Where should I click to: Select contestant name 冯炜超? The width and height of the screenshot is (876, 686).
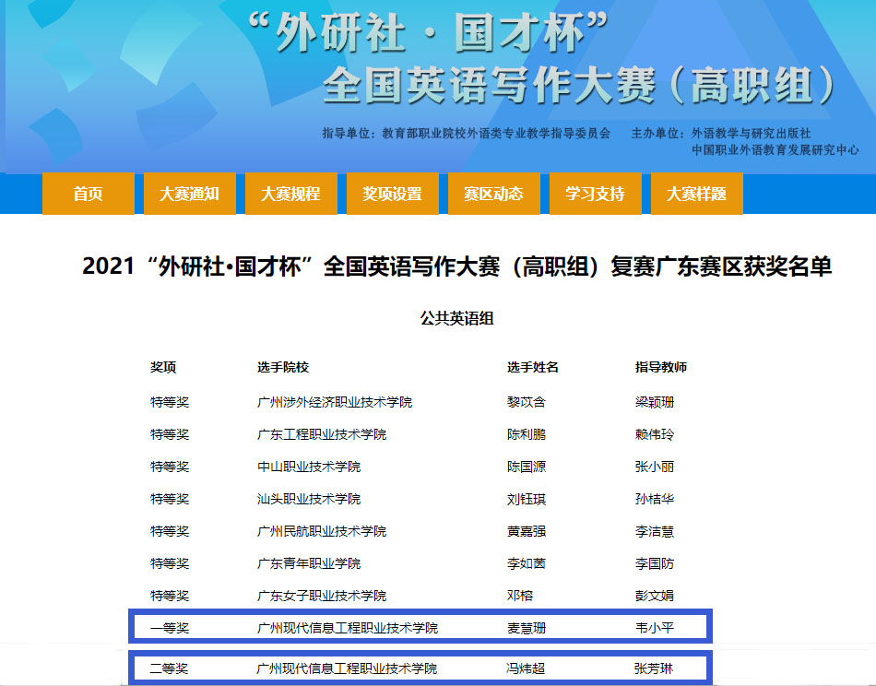(526, 668)
